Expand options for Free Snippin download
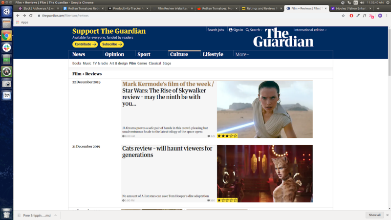 55,215
